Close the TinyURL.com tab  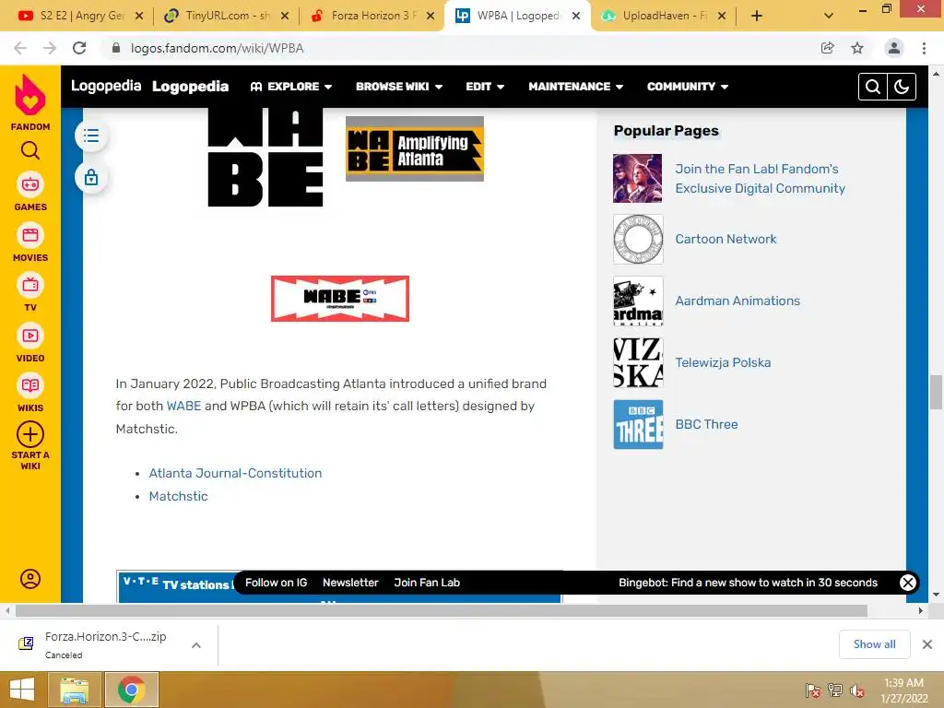[x=285, y=16]
